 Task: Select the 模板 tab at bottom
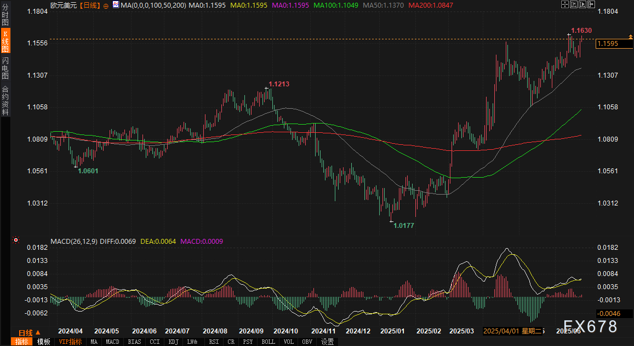pyautogui.click(x=44, y=342)
